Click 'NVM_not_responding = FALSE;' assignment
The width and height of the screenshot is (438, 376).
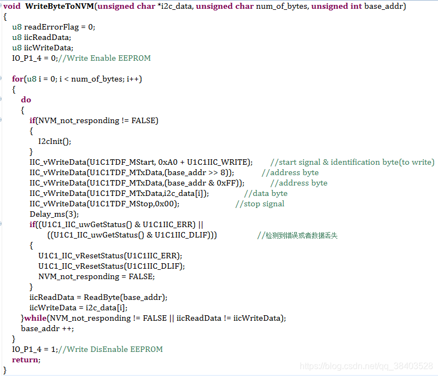point(96,276)
